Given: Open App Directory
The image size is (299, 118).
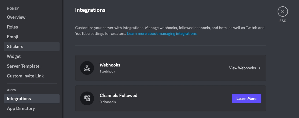Looking at the screenshot, I should point(32,109).
